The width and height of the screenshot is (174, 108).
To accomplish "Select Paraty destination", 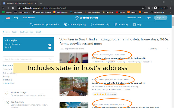I will tap(6, 76).
